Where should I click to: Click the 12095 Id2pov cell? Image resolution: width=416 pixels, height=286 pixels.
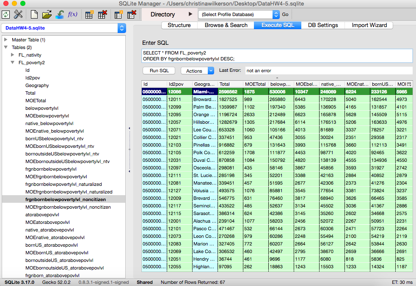(179, 114)
